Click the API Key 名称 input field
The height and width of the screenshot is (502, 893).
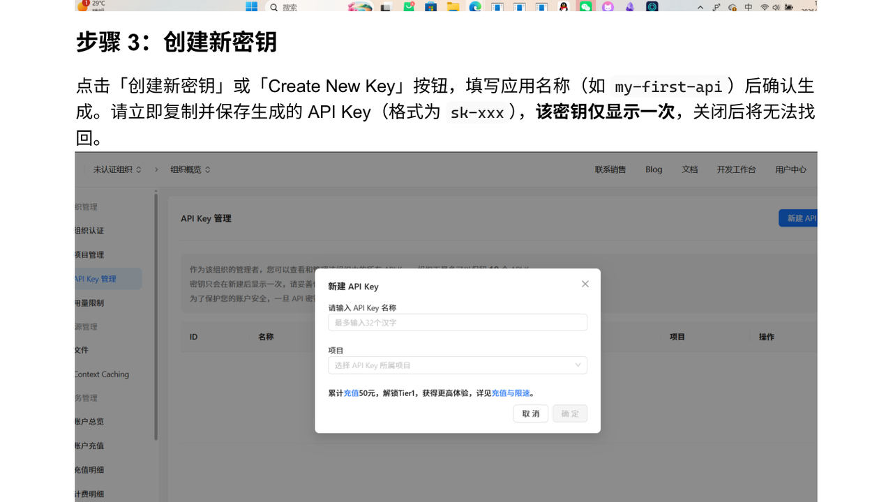[x=457, y=322]
